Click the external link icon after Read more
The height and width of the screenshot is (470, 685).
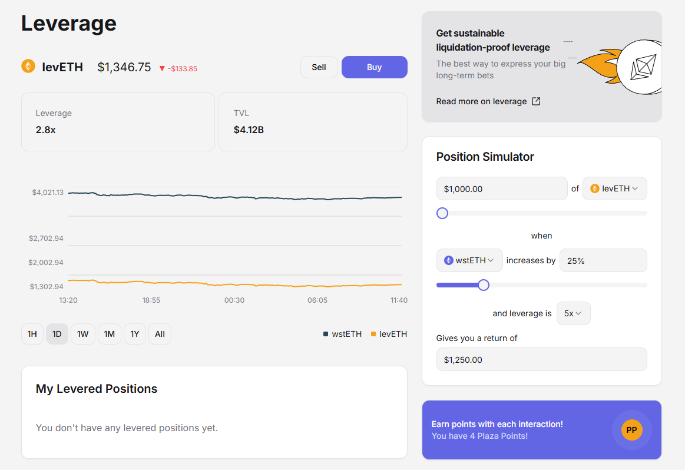tap(536, 101)
